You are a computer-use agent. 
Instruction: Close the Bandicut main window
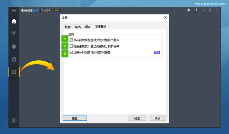(217, 10)
